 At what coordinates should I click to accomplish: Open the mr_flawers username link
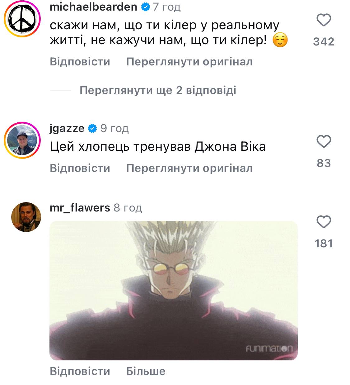coord(80,207)
